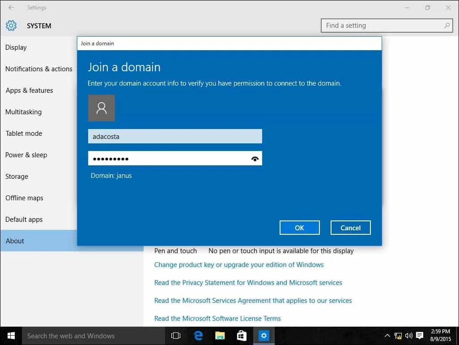Show hidden system tray icons

(387, 336)
